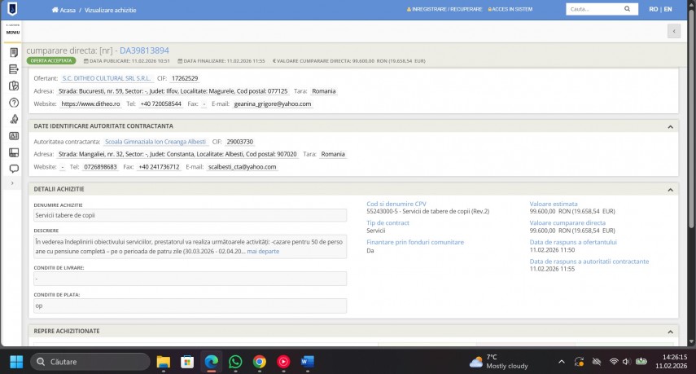Open WhatsApp from the taskbar

click(235, 362)
